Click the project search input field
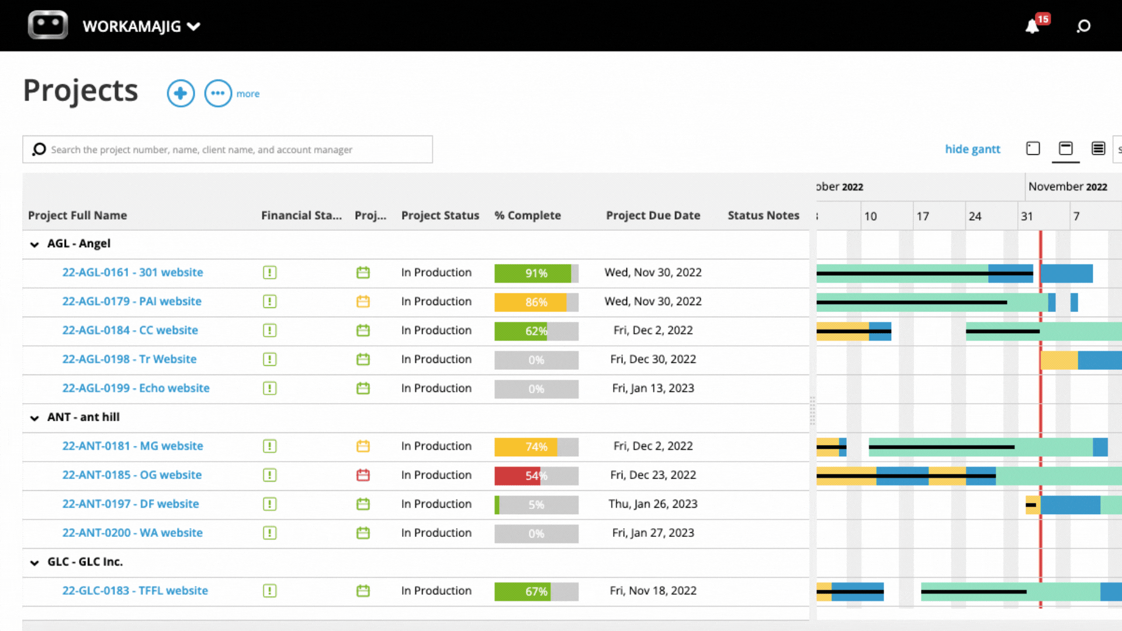1122x631 pixels. (227, 150)
